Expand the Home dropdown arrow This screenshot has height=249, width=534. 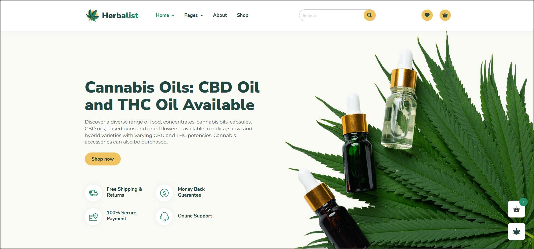[x=173, y=15]
